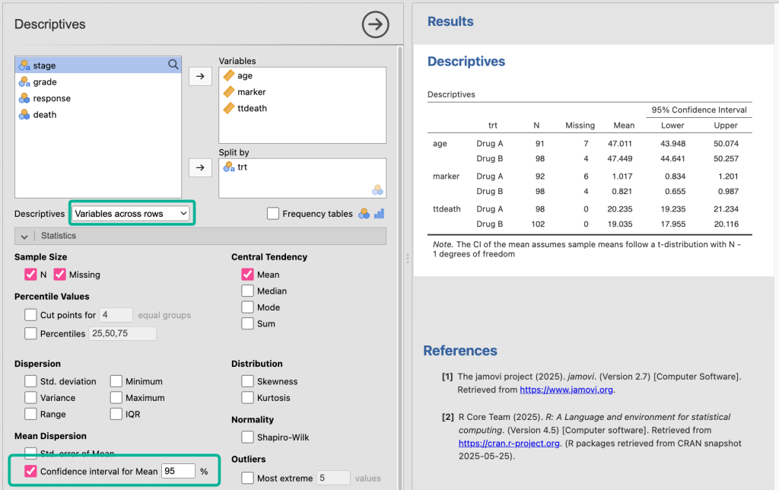Click the nominal icon beside stage
779x490 pixels.
[24, 65]
